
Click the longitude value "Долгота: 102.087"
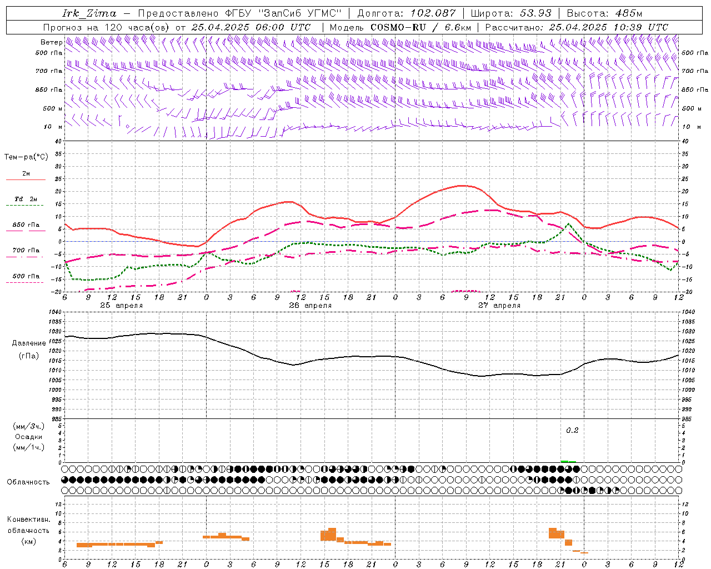click(407, 13)
